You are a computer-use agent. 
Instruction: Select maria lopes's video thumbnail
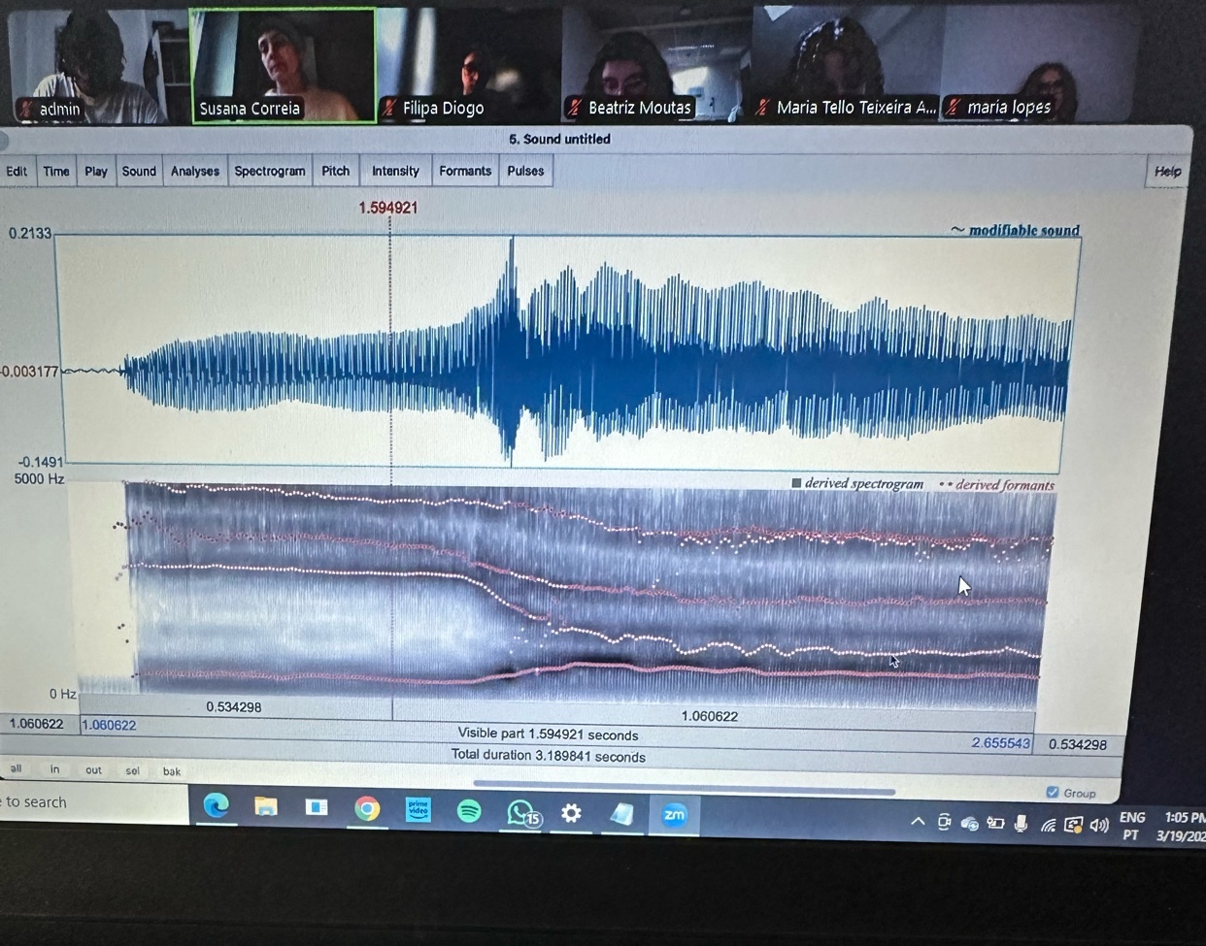[1039, 63]
